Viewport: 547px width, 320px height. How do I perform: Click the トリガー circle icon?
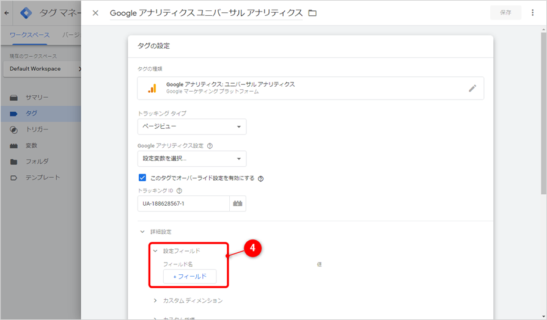(13, 129)
